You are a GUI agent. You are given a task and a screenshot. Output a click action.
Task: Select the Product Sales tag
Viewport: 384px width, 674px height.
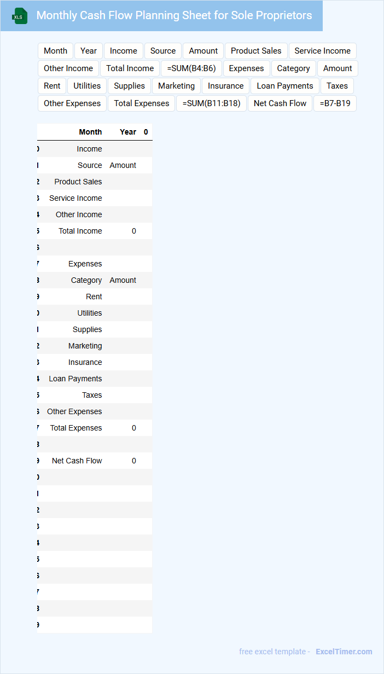(x=256, y=51)
